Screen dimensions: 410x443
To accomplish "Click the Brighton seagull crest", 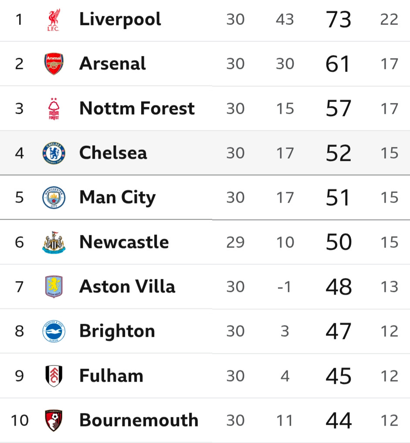I will [x=54, y=331].
